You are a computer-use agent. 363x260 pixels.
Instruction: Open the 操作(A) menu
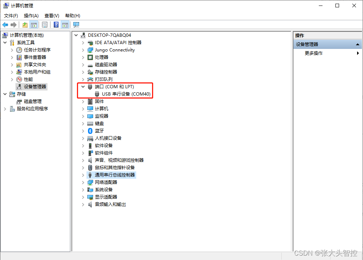pos(31,15)
